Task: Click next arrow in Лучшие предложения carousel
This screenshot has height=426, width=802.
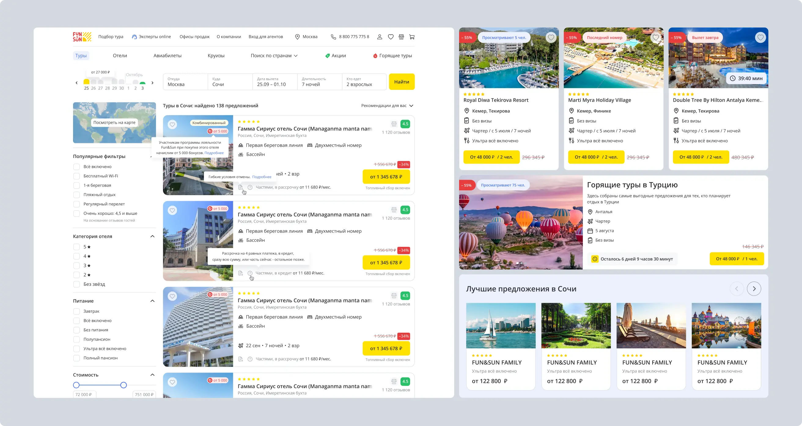Action: pyautogui.click(x=754, y=289)
